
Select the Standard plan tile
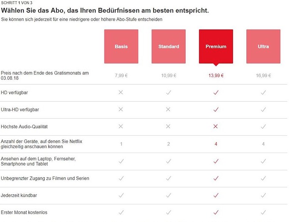click(168, 46)
